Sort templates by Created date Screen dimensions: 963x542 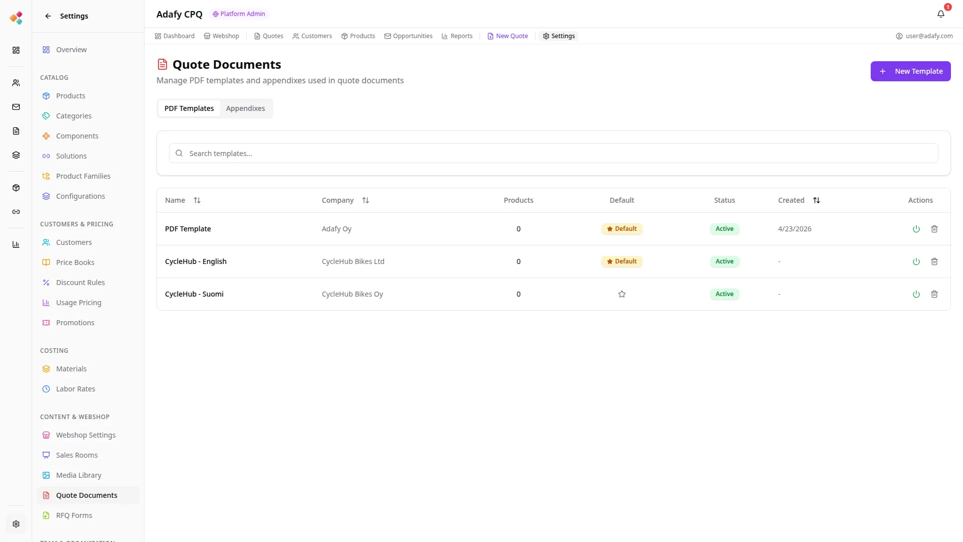817,200
